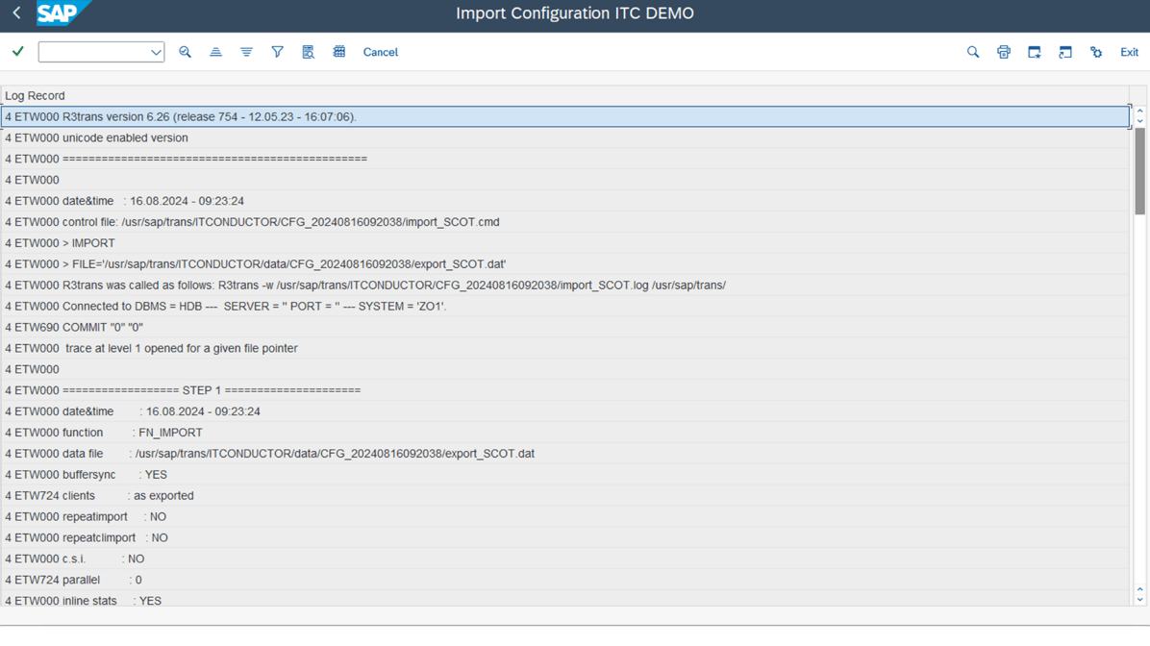1150x646 pixels.
Task: Click the Exit button
Action: pos(1129,52)
